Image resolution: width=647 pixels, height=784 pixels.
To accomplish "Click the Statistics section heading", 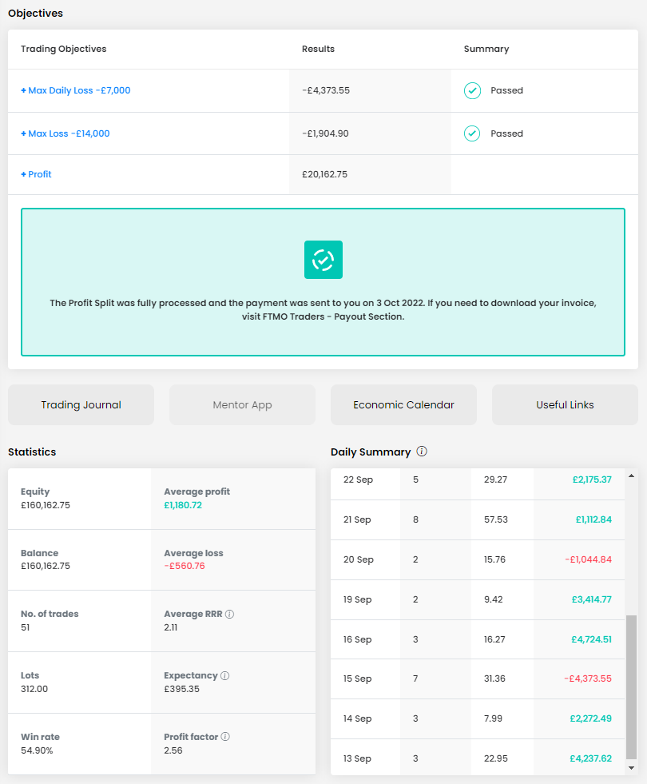I will coord(32,452).
